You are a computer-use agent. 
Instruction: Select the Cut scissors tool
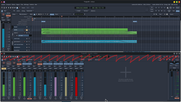pyautogui.click(x=39, y=14)
